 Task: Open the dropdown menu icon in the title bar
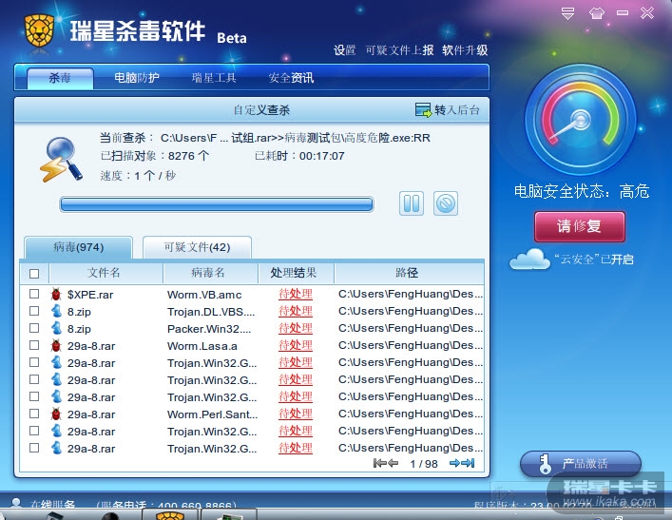(567, 13)
